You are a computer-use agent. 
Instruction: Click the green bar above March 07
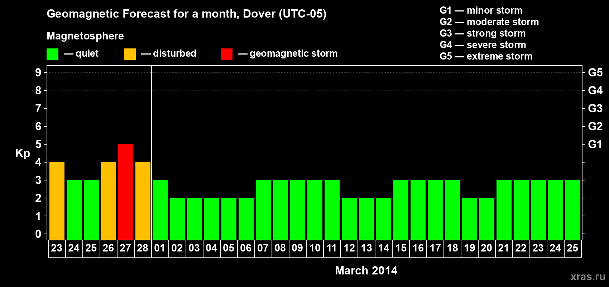[x=263, y=210]
